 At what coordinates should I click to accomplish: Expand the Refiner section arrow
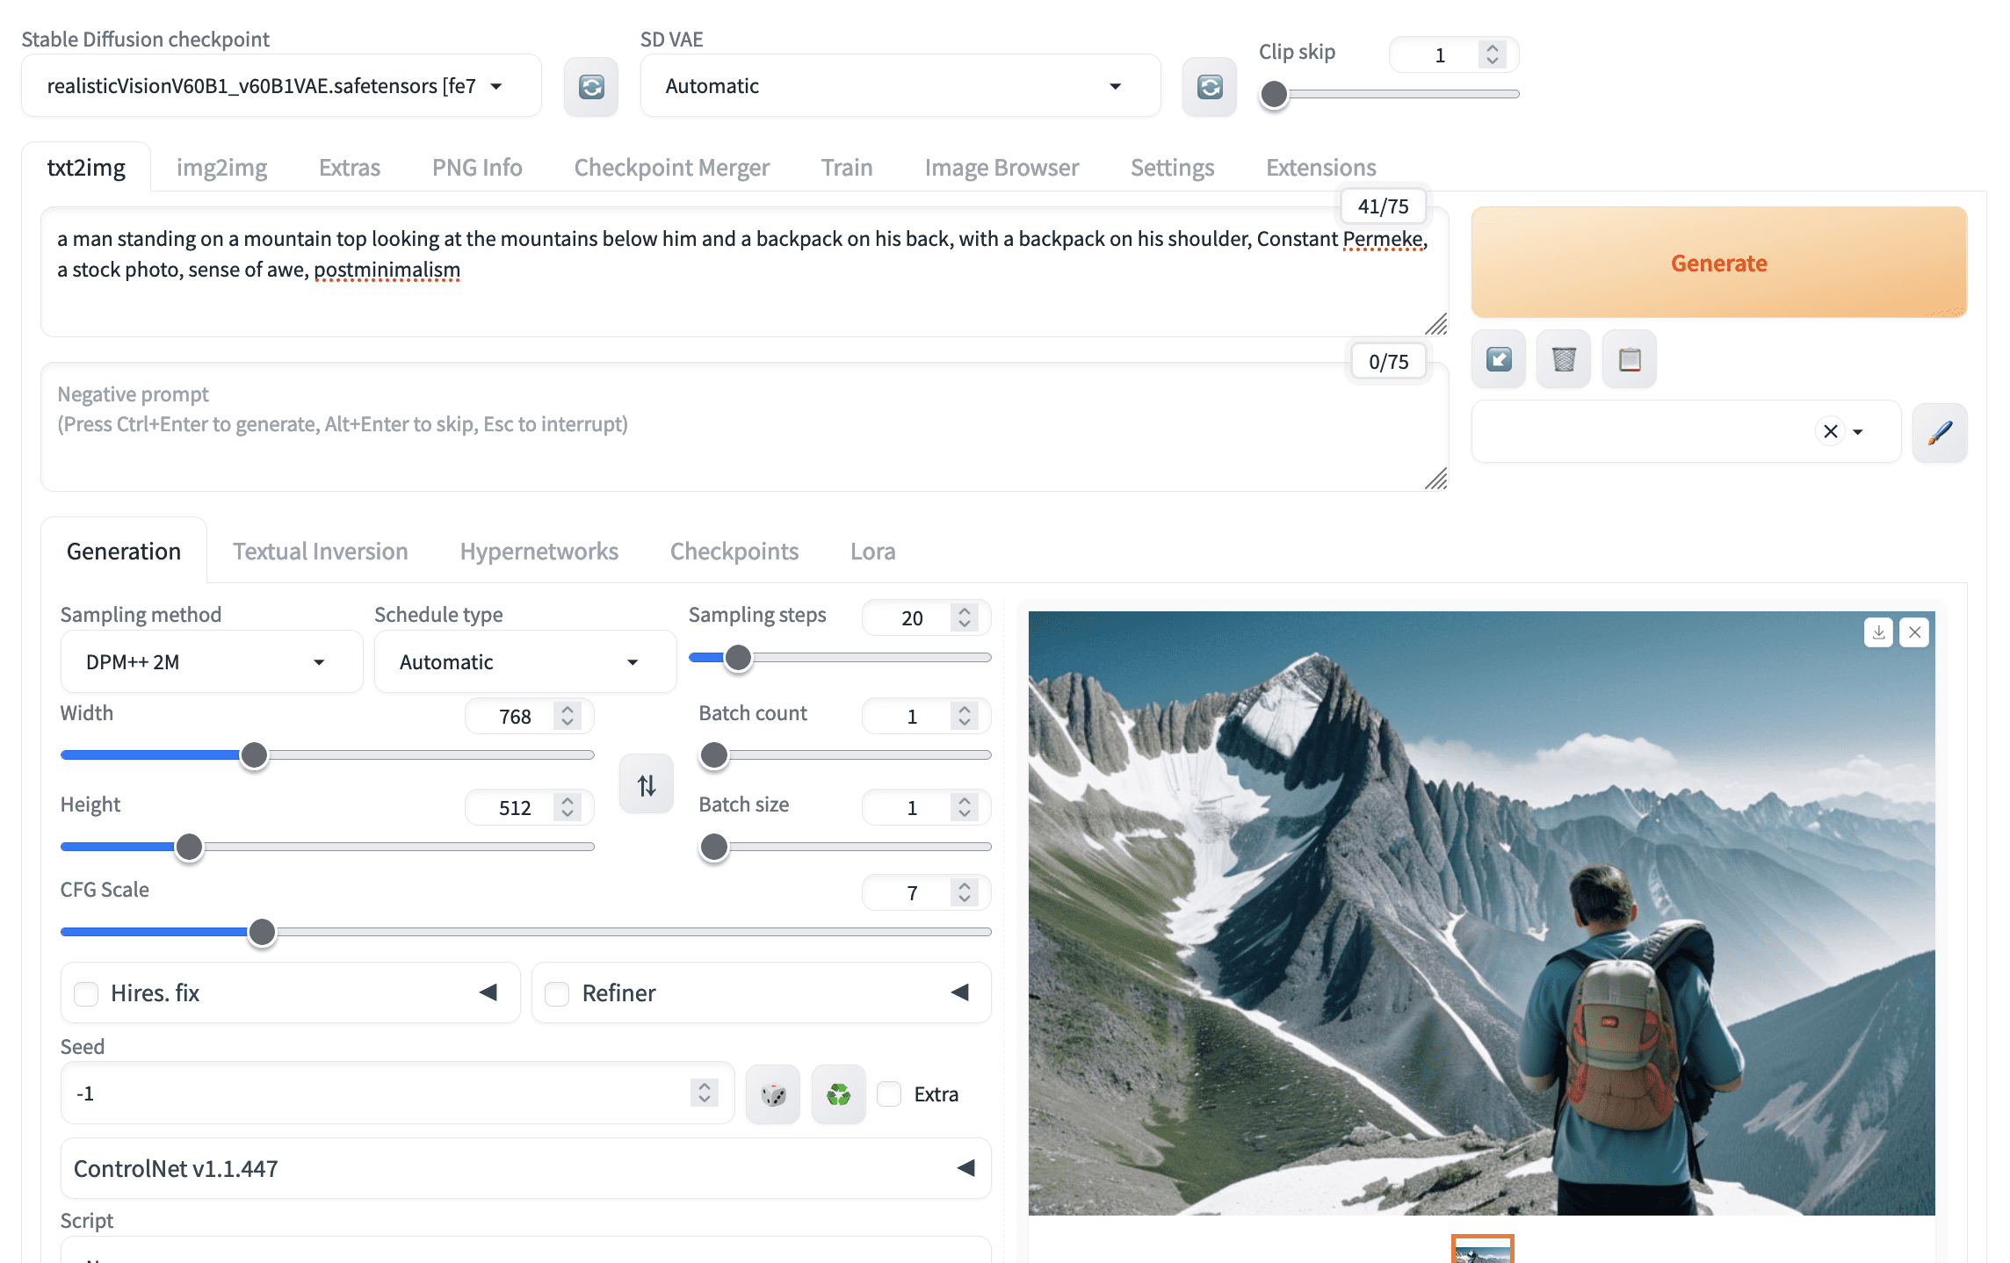point(959,992)
